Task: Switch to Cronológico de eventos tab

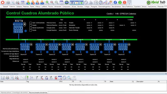Action: (20, 92)
